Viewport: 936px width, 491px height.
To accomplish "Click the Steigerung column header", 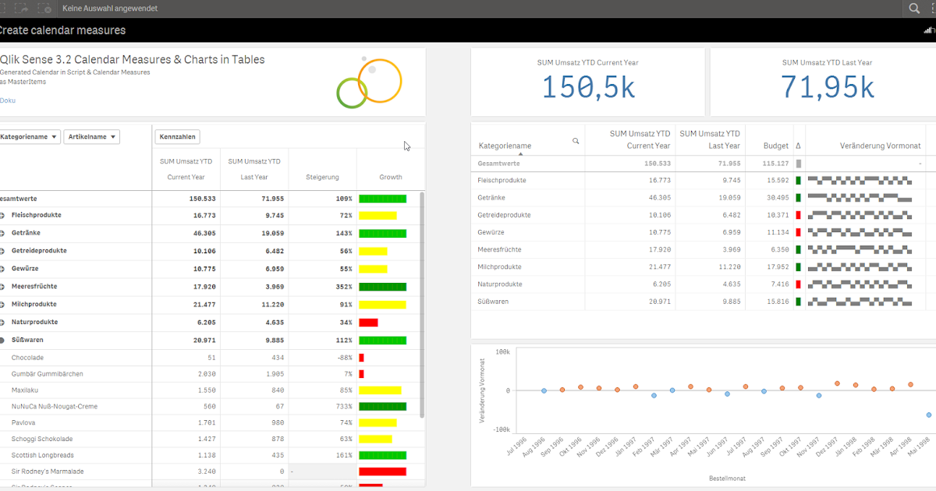I will [322, 177].
